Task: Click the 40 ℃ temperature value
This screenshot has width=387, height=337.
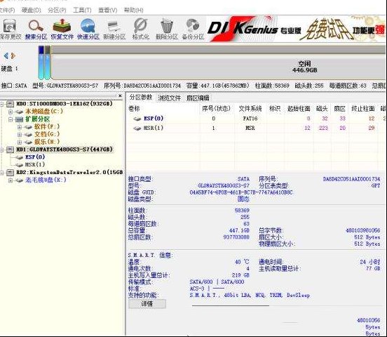Action: pyautogui.click(x=242, y=262)
